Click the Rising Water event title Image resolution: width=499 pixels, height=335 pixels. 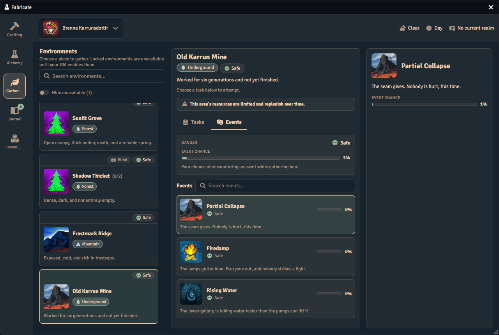click(222, 290)
